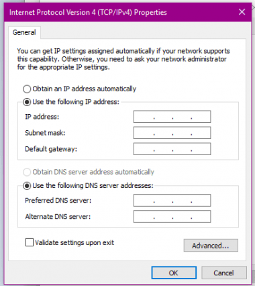Click first octet of Default gateway
This screenshot has height=286, width=255.
pos(144,149)
